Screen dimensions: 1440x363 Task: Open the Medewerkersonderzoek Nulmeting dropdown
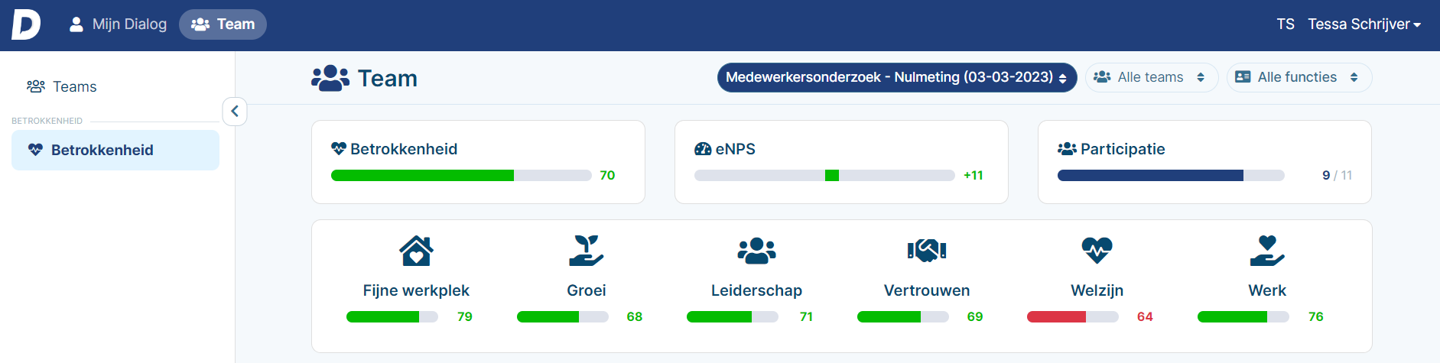897,77
